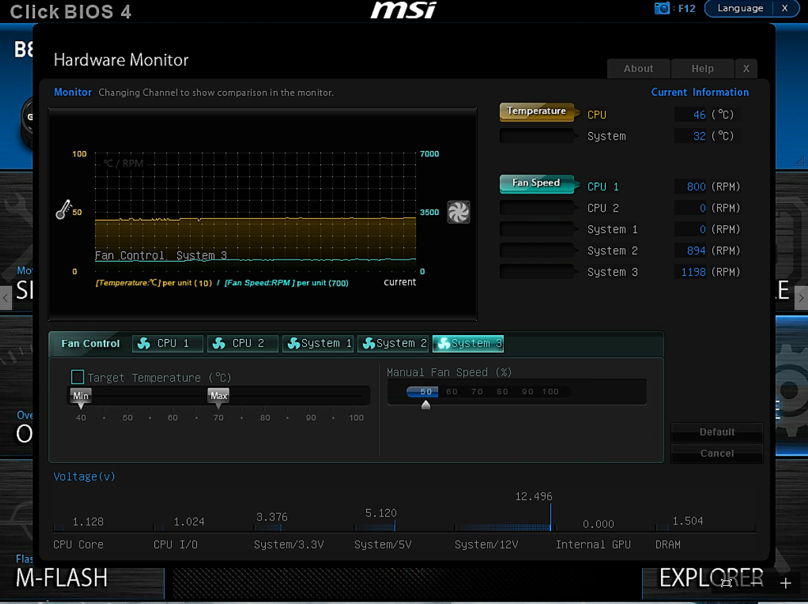This screenshot has height=604, width=808.
Task: Click the Internal GPU voltage 0.000
Action: pyautogui.click(x=598, y=524)
